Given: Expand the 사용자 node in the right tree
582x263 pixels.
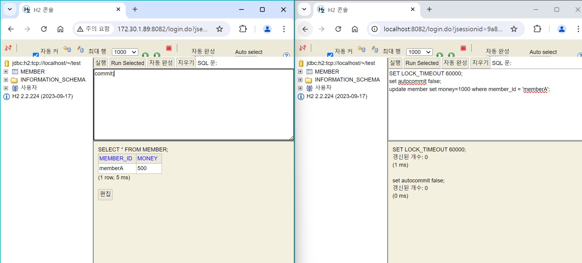Looking at the screenshot, I should [x=300, y=88].
